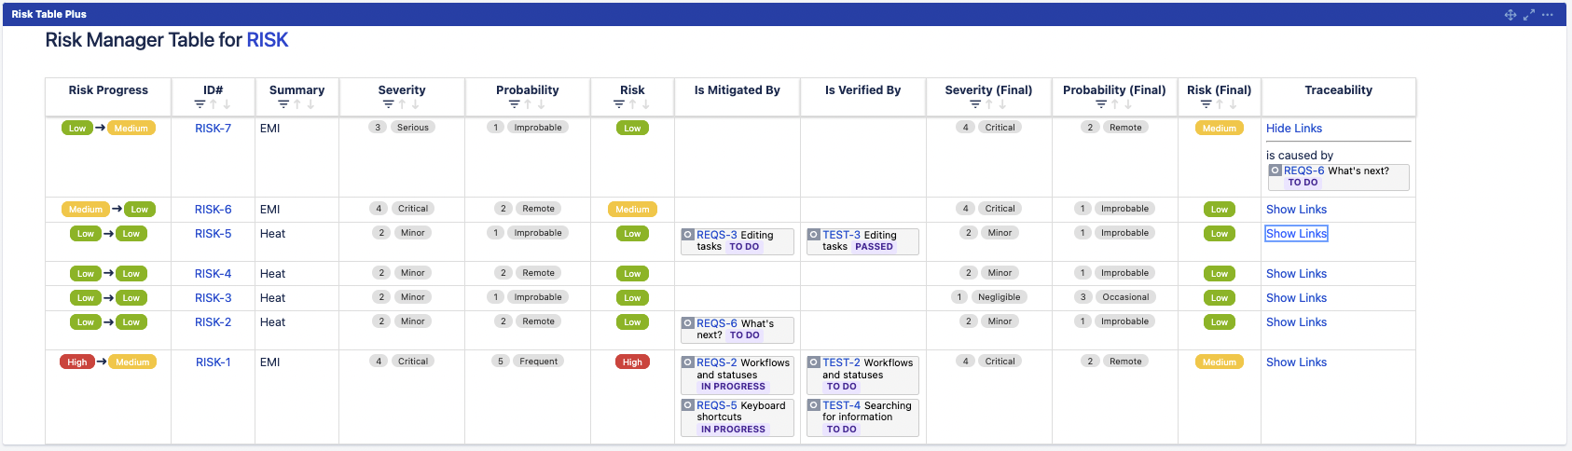Viewport: 1572px width, 451px height.
Task: Open issue RISK-1
Action: (x=214, y=362)
